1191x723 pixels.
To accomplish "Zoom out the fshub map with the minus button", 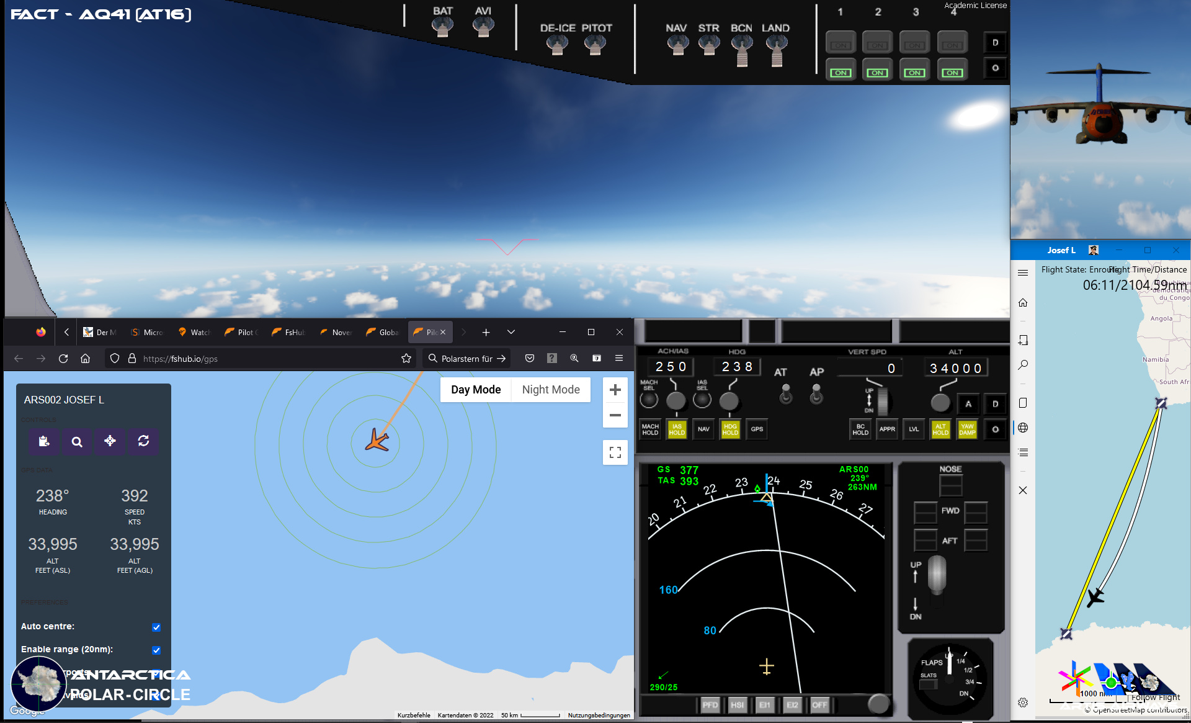I will pos(615,415).
